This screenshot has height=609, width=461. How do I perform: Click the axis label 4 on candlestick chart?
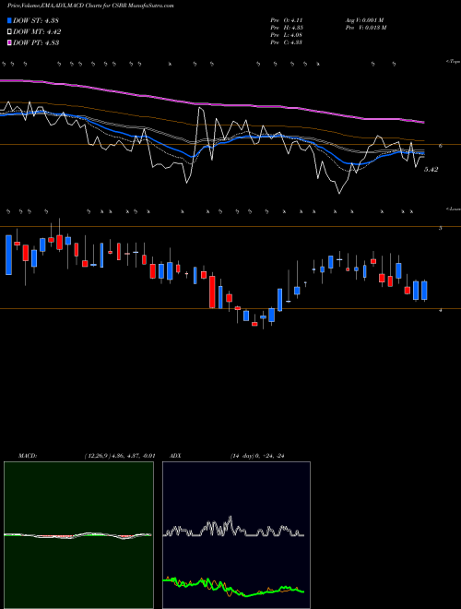tap(440, 310)
